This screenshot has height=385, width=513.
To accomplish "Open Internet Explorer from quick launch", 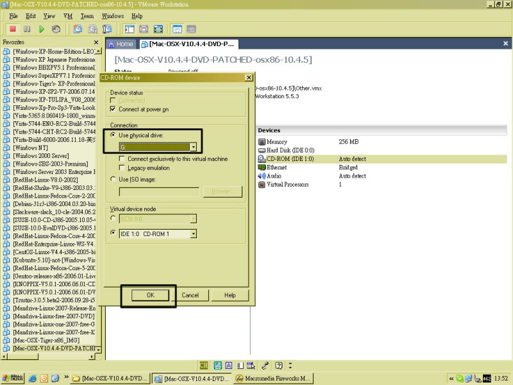I will coord(33,379).
